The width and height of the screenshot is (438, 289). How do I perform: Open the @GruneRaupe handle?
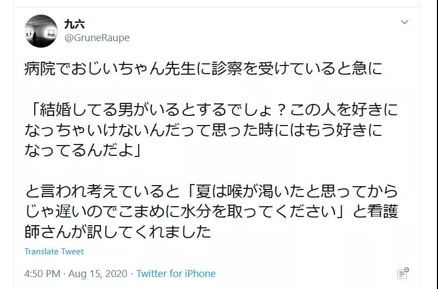tap(97, 38)
